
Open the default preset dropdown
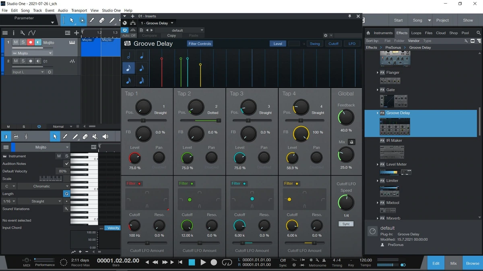click(180, 30)
